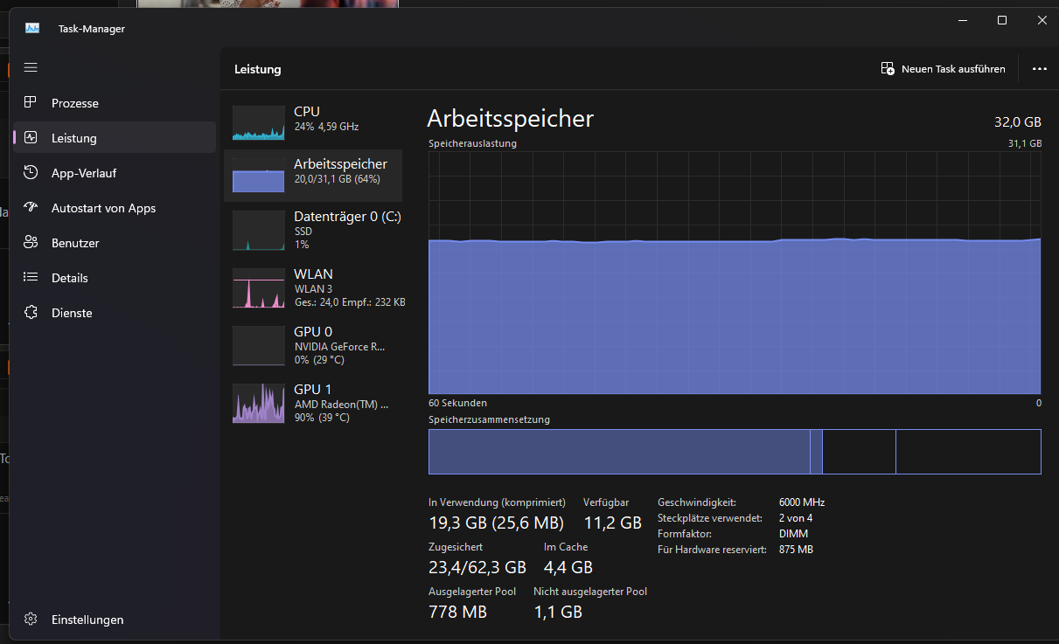Click the Dienste puzzle-gear icon
1059x644 pixels.
point(31,312)
